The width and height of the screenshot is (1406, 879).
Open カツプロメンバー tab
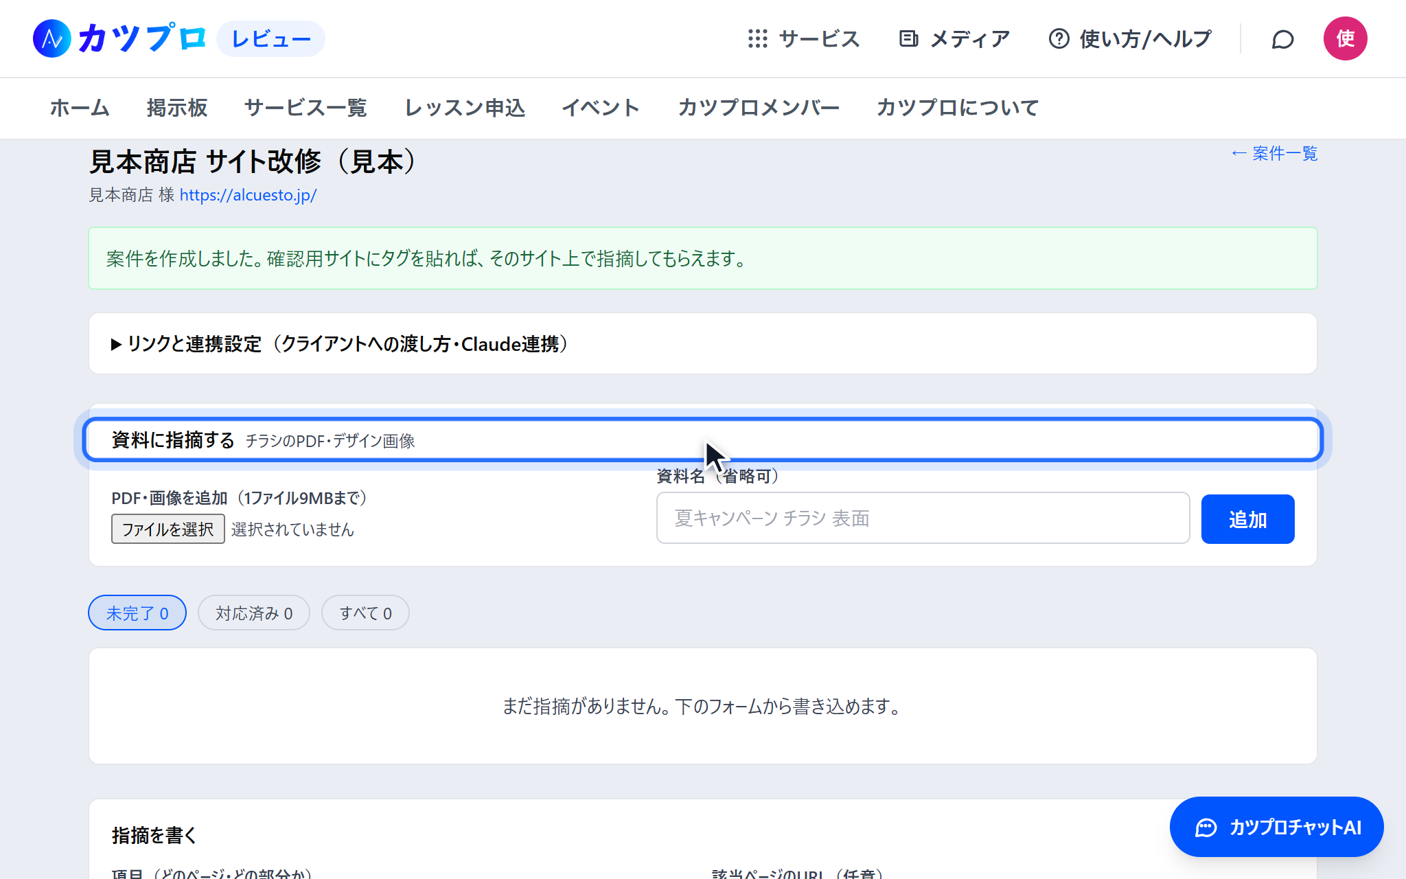point(759,108)
